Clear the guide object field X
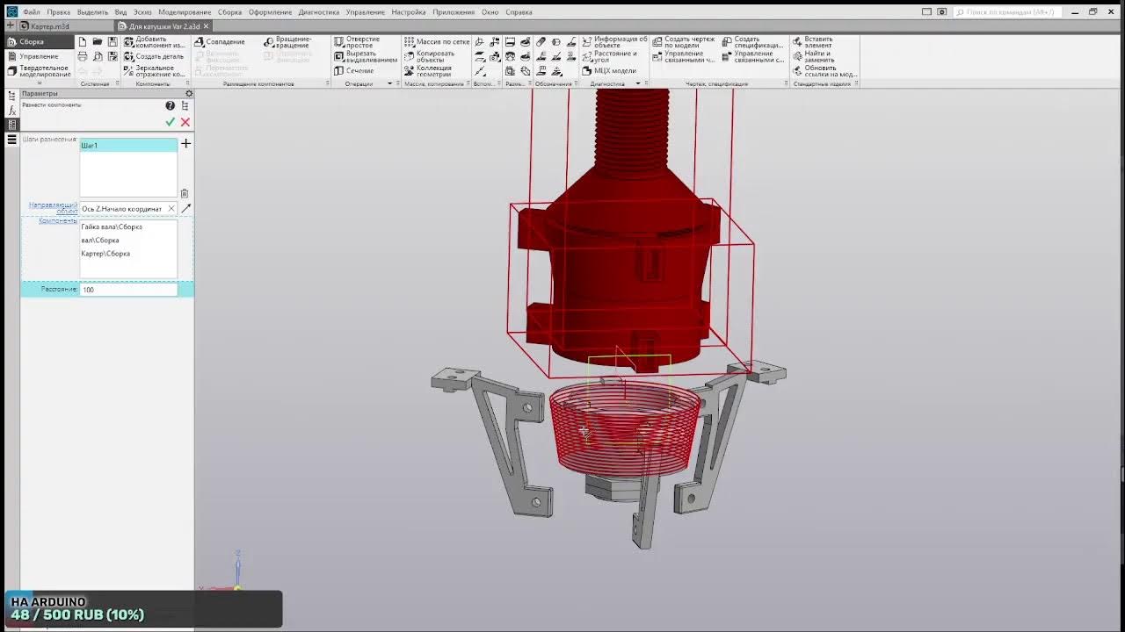The image size is (1125, 632). click(171, 208)
